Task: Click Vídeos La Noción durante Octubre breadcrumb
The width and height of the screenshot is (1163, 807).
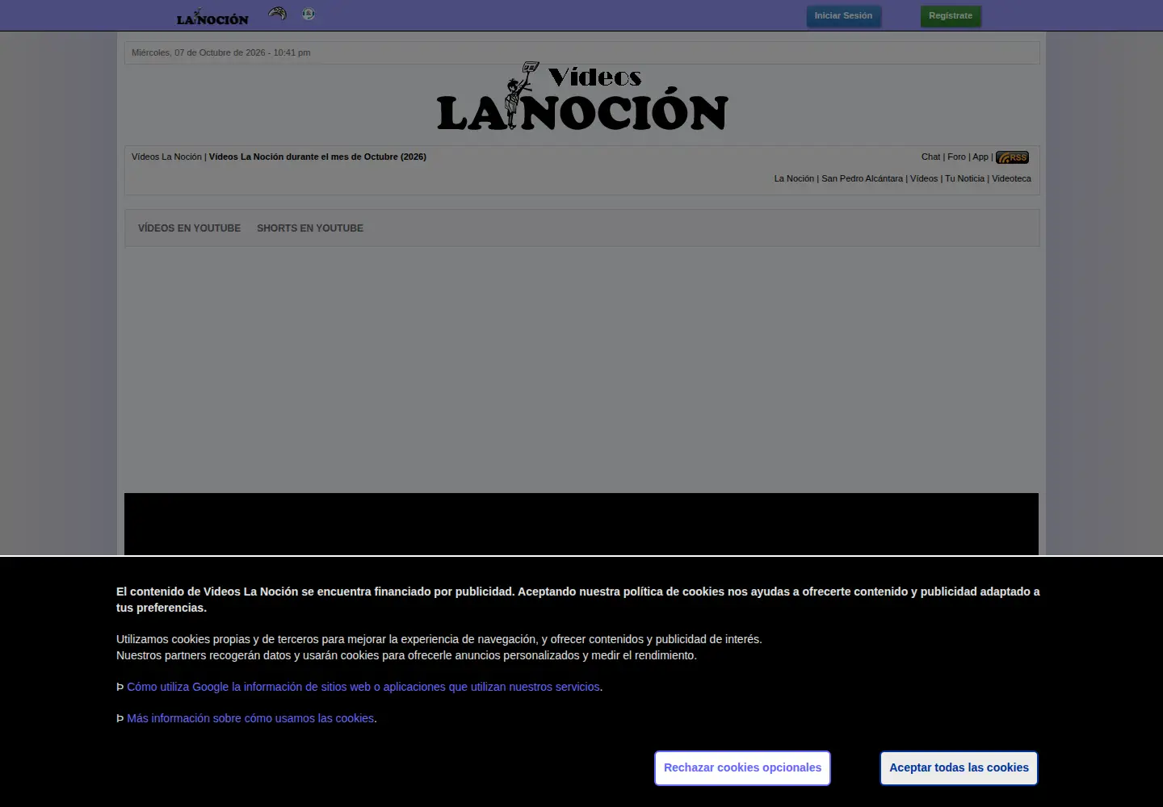Action: tap(317, 157)
